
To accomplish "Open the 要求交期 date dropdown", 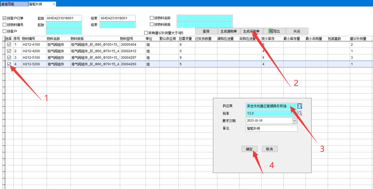I will [295, 120].
